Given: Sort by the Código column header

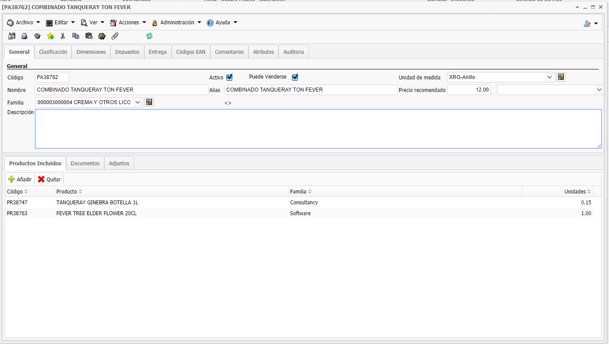Looking at the screenshot, I should click(30, 191).
